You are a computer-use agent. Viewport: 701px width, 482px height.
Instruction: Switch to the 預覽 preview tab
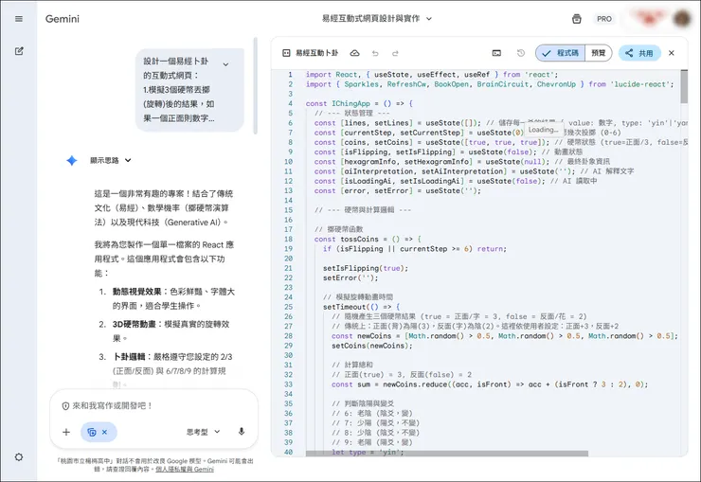pyautogui.click(x=598, y=53)
